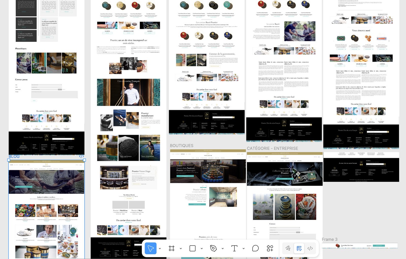Open the shape tools dropdown chevron

coord(202,248)
